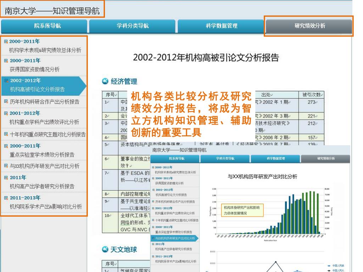Expand icon beside 2011-2013年 entry
This screenshot has height=272, width=363.
click(6, 198)
